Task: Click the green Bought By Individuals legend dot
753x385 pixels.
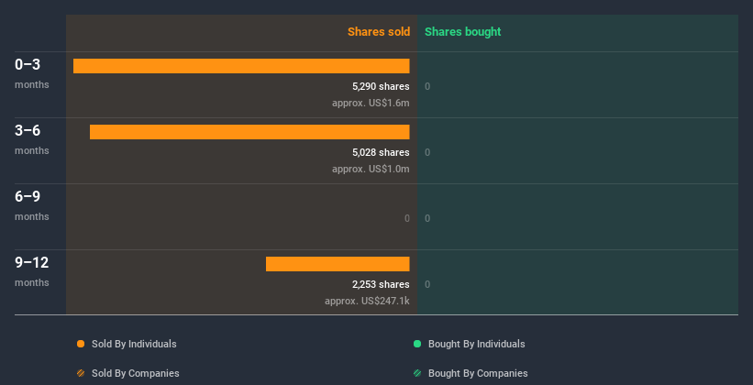Action: click(417, 344)
